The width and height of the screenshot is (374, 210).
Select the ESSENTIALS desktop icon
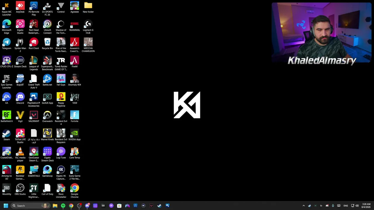coord(34,171)
